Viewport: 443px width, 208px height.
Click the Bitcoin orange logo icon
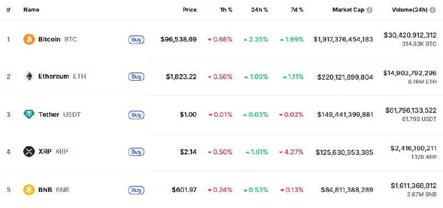coord(29,39)
